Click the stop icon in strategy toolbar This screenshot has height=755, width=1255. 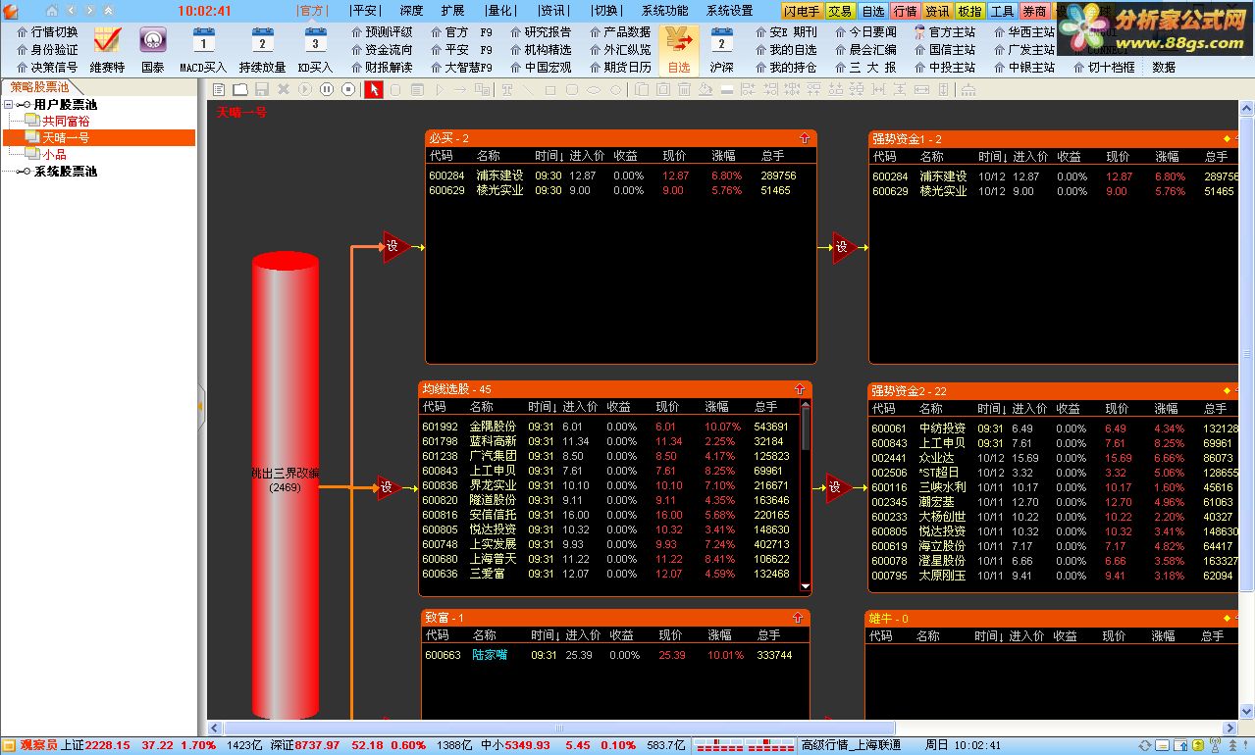(x=348, y=89)
